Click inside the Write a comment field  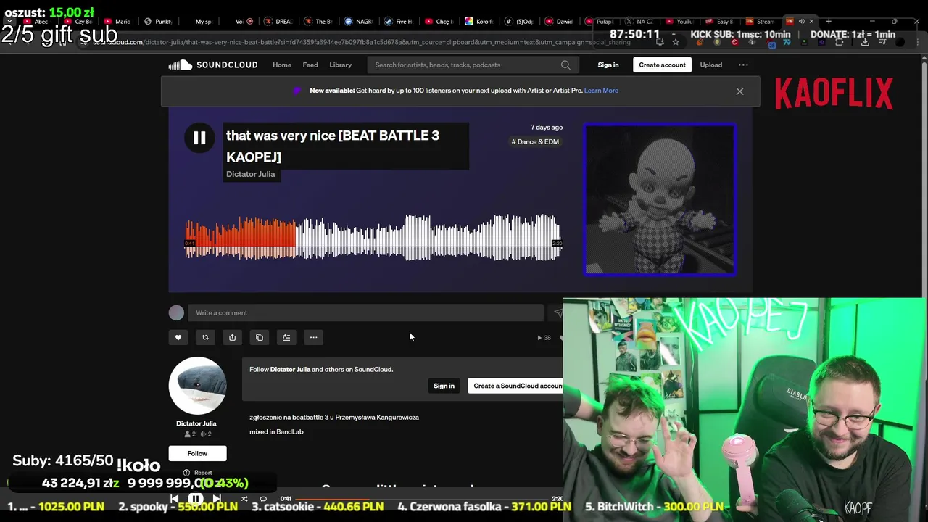[365, 312]
